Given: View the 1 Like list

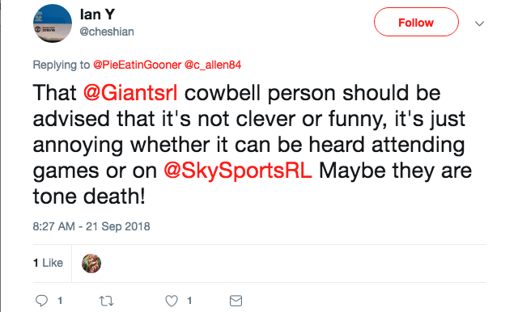Looking at the screenshot, I should (49, 263).
